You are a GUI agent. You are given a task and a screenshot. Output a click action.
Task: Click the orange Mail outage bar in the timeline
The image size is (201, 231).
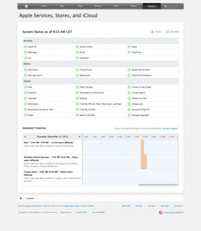(142, 147)
